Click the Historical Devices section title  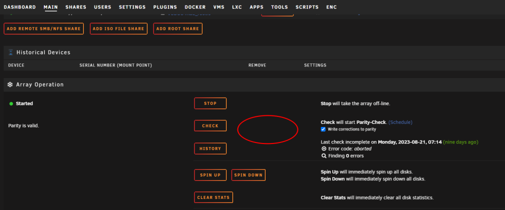(x=43, y=52)
